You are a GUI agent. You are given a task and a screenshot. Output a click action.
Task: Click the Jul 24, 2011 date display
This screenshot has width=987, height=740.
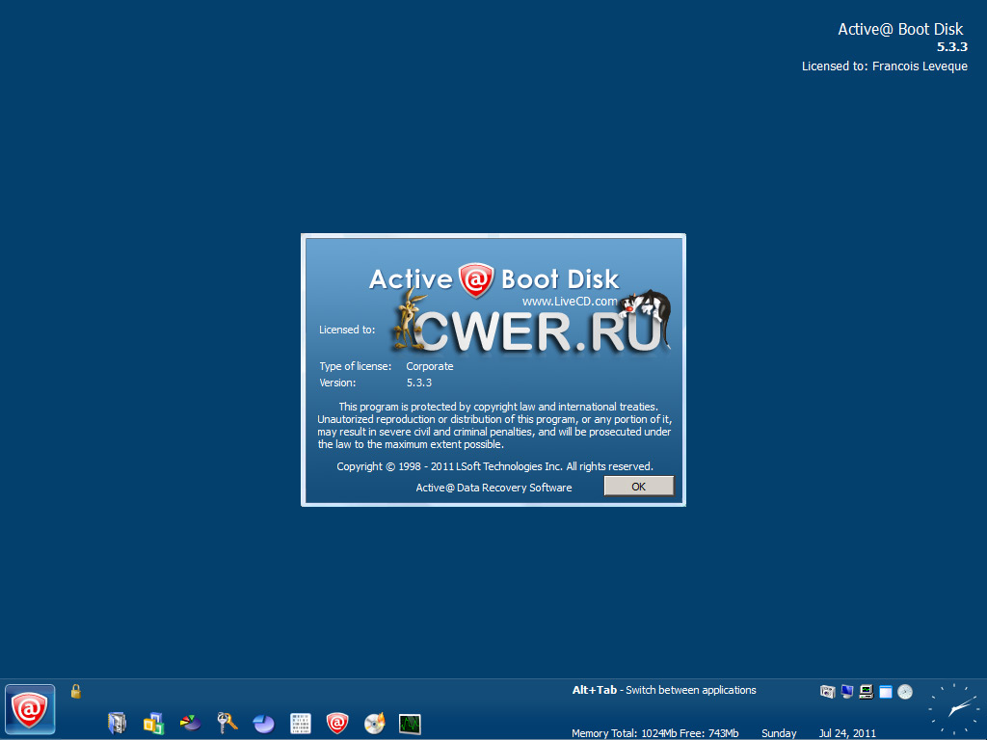(x=847, y=733)
